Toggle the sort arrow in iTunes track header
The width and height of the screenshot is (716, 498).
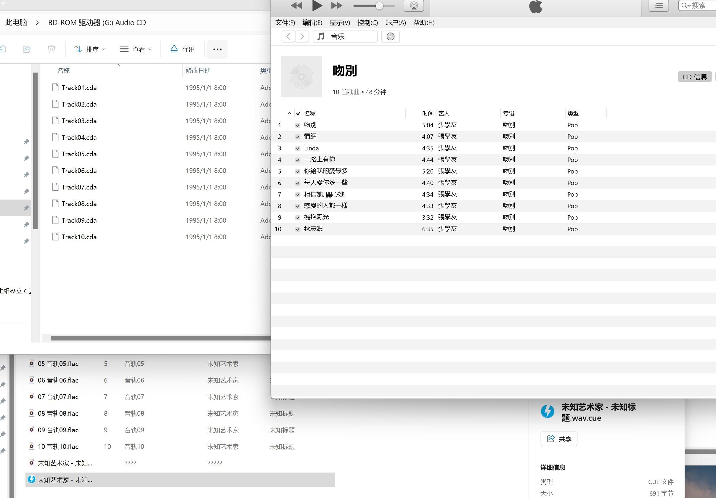pos(289,113)
